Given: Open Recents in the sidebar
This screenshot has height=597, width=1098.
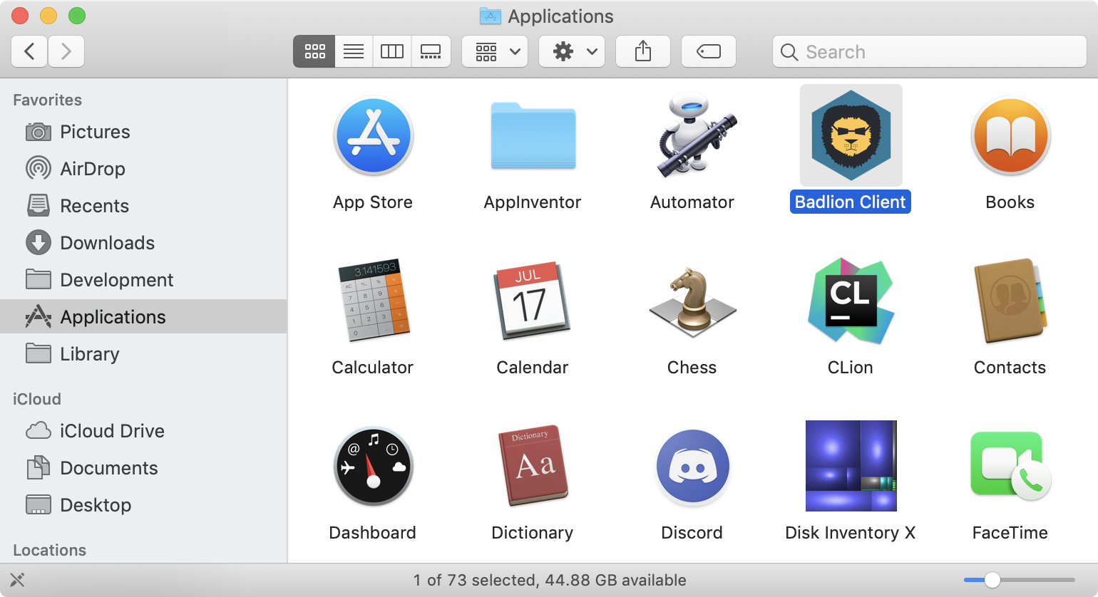Looking at the screenshot, I should point(143,206).
